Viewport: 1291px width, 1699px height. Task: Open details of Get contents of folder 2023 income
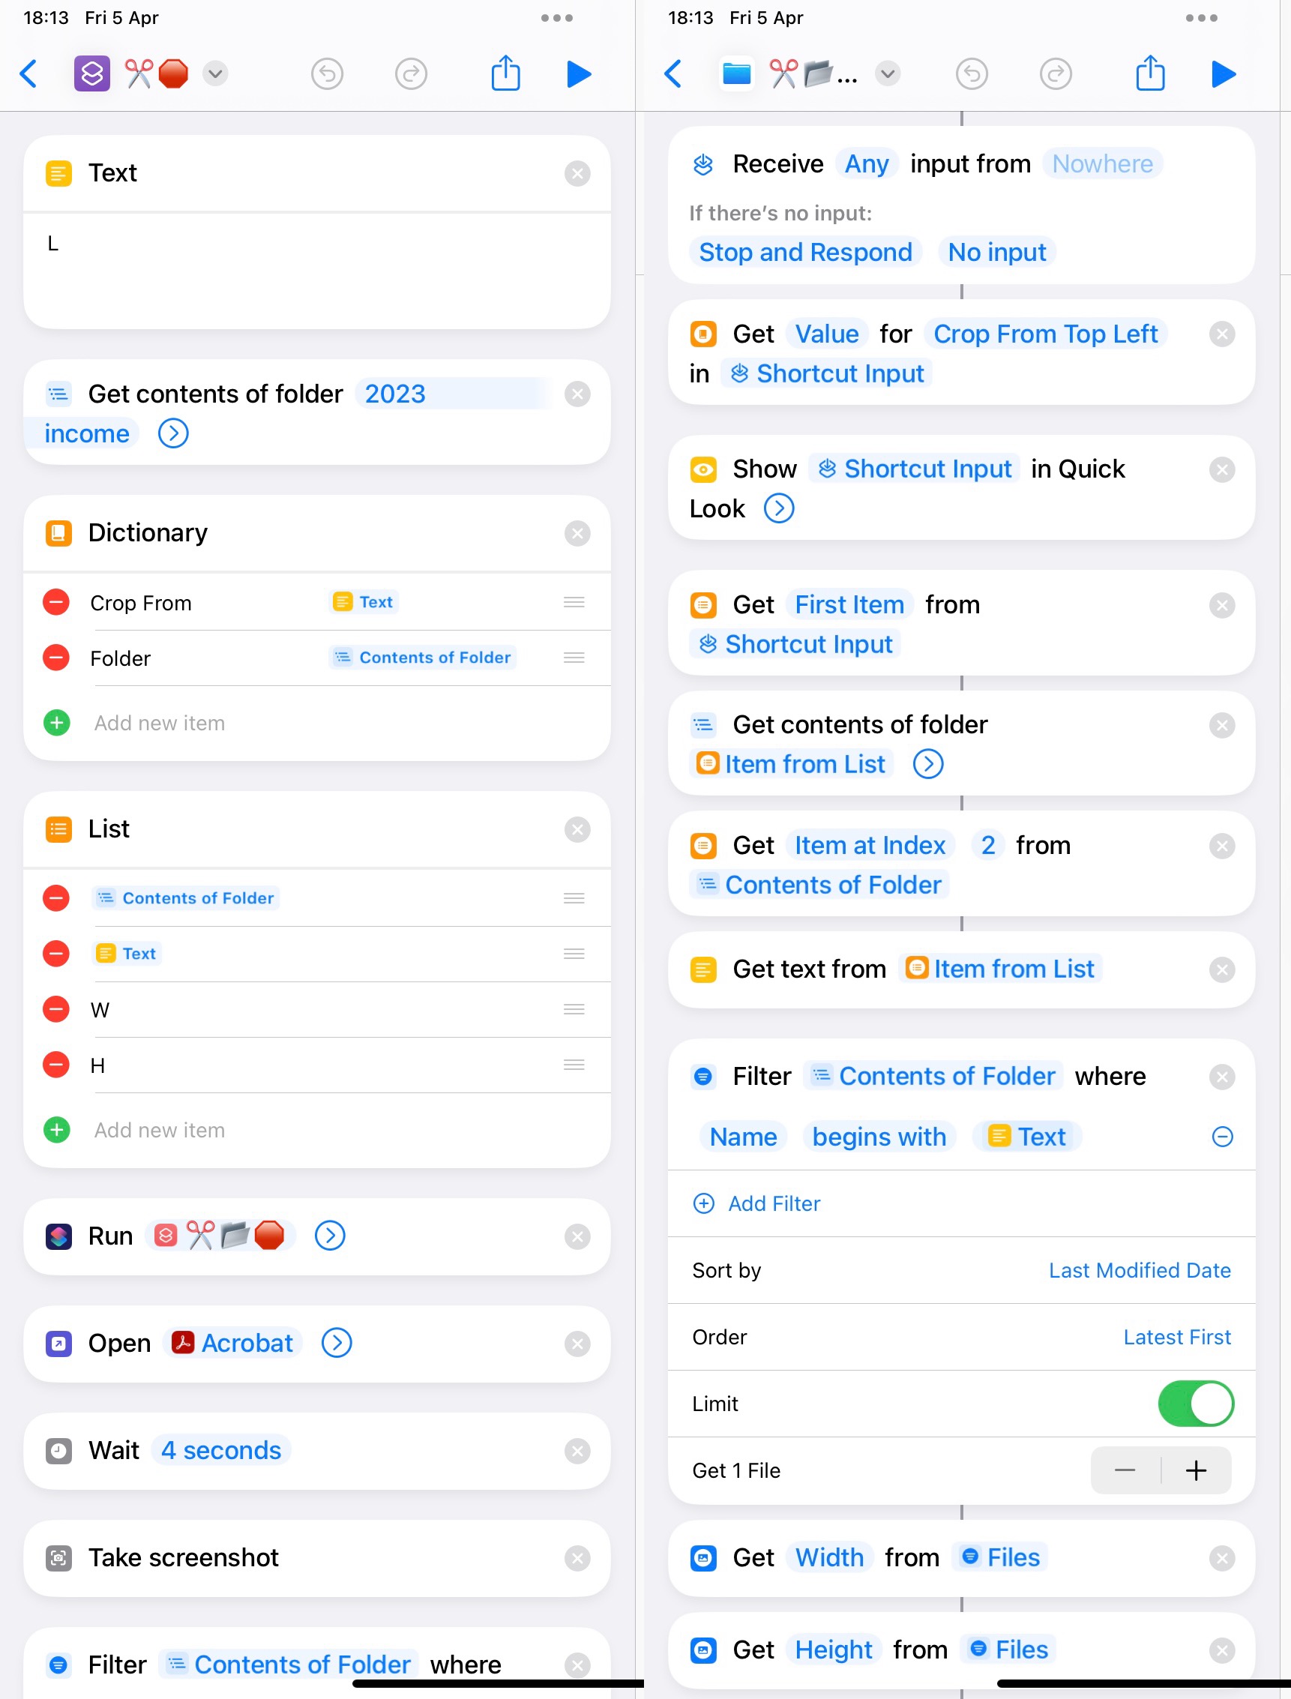pyautogui.click(x=173, y=433)
